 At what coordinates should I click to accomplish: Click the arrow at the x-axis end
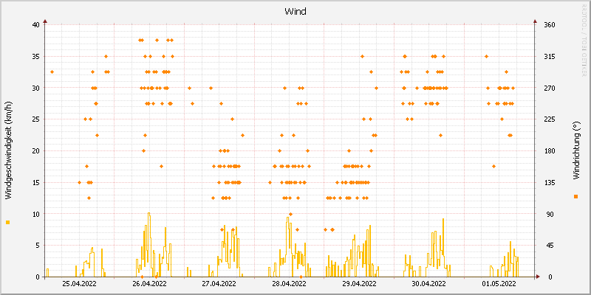pyautogui.click(x=538, y=277)
